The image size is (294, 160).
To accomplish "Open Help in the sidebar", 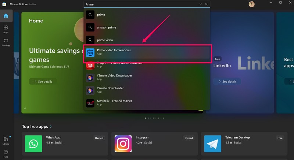I will [x=6, y=153].
